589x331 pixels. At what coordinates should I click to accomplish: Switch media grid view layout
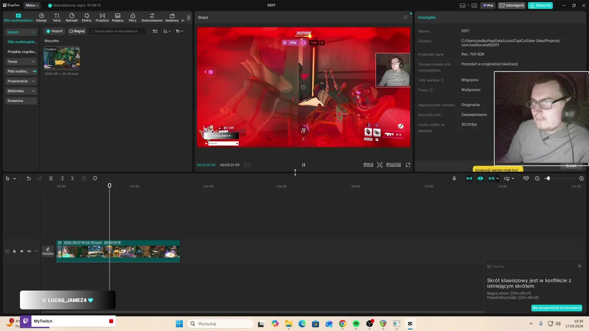(x=155, y=31)
